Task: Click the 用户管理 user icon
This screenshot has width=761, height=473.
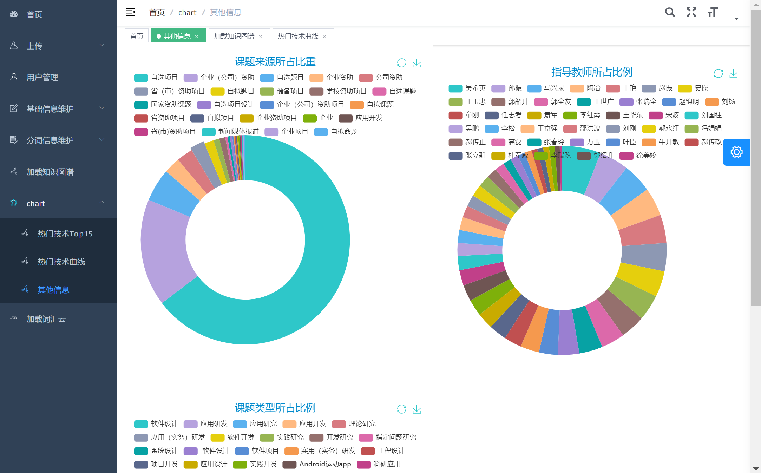Action: coord(14,77)
